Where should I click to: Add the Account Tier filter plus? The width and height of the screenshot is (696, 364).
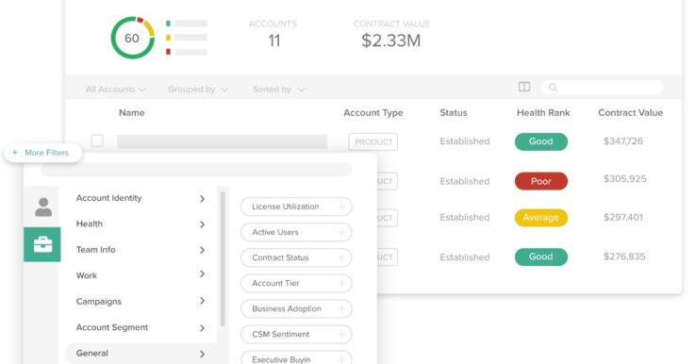click(x=341, y=283)
